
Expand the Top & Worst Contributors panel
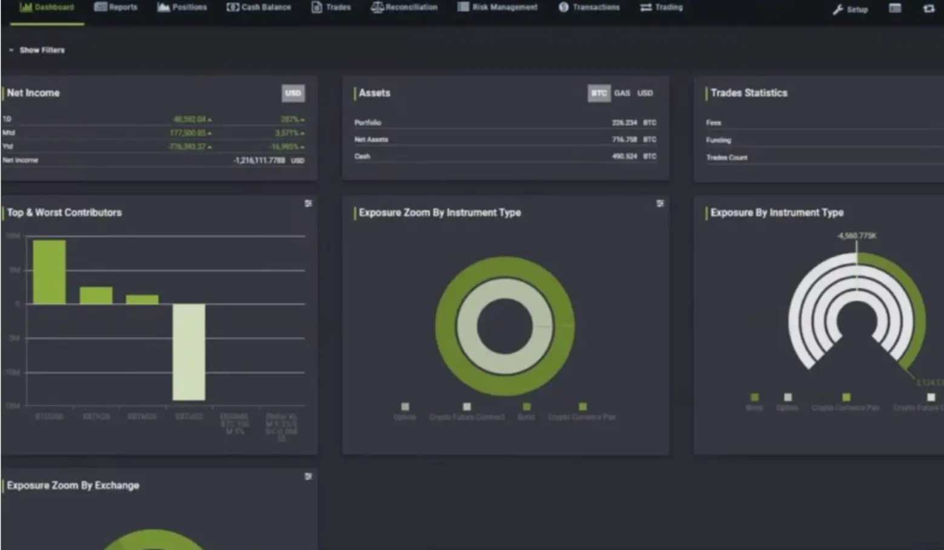(x=308, y=203)
